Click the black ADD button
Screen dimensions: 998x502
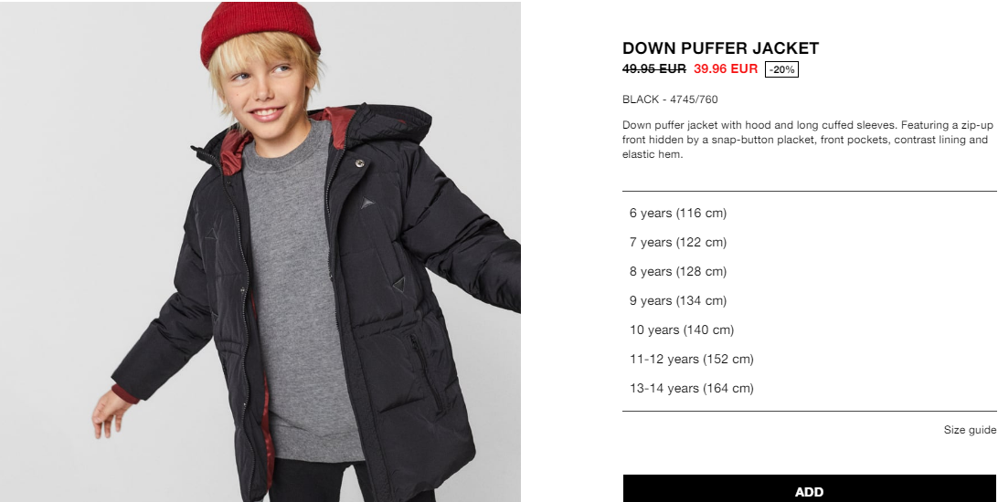[810, 488]
